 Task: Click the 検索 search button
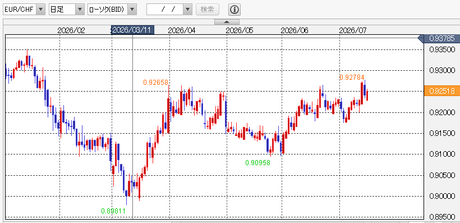(208, 10)
